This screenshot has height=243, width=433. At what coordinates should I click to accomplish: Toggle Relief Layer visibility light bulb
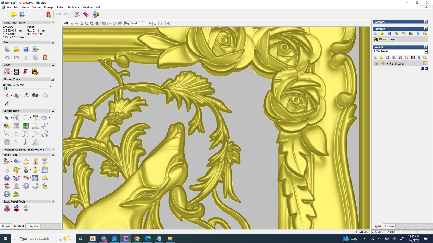425,64
